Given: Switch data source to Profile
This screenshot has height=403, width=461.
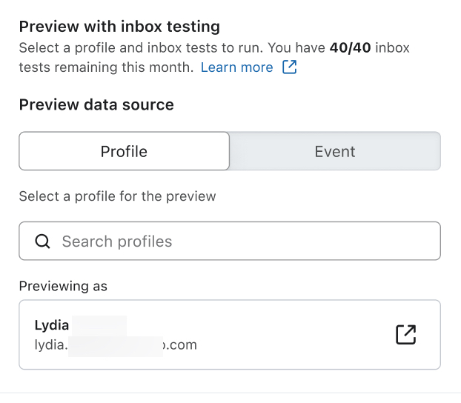Looking at the screenshot, I should coord(124,151).
